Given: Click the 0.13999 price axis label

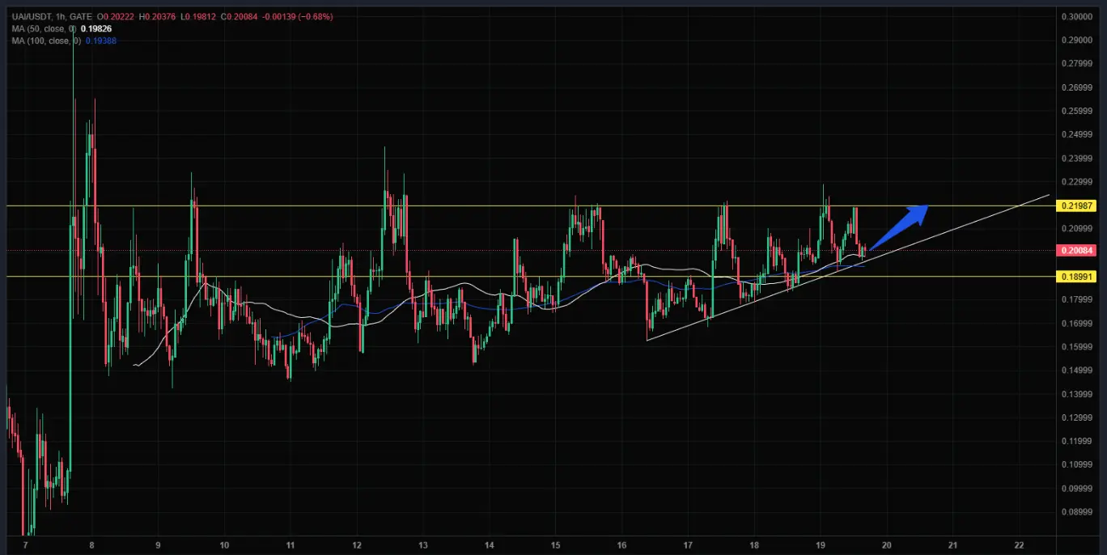Looking at the screenshot, I should point(1075,394).
